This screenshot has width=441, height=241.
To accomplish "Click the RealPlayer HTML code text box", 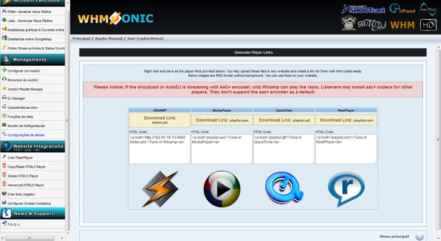I will [x=346, y=149].
